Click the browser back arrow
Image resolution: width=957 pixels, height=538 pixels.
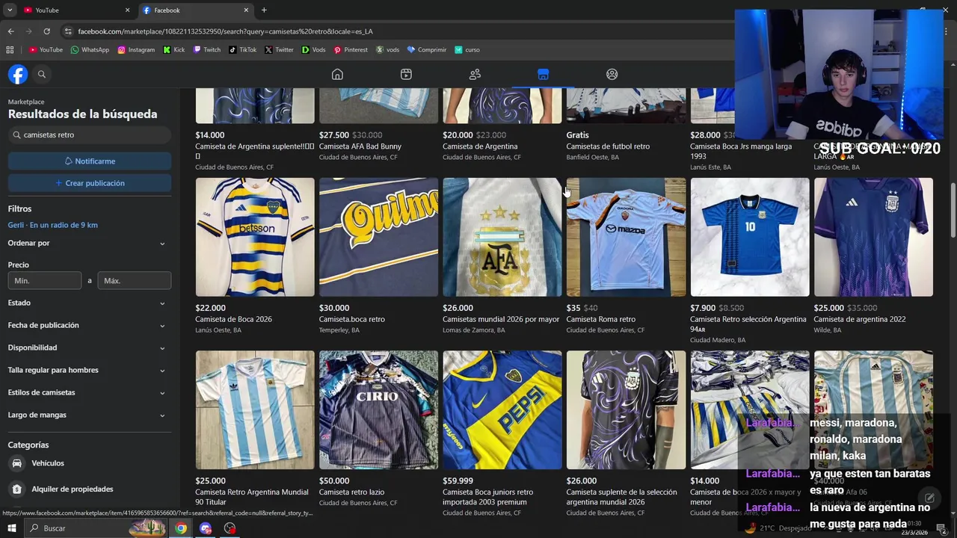10,31
